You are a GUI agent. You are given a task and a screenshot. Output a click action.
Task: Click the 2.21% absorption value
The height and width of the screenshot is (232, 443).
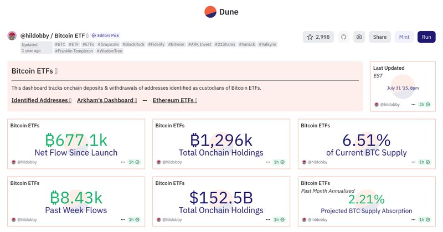pyautogui.click(x=367, y=199)
